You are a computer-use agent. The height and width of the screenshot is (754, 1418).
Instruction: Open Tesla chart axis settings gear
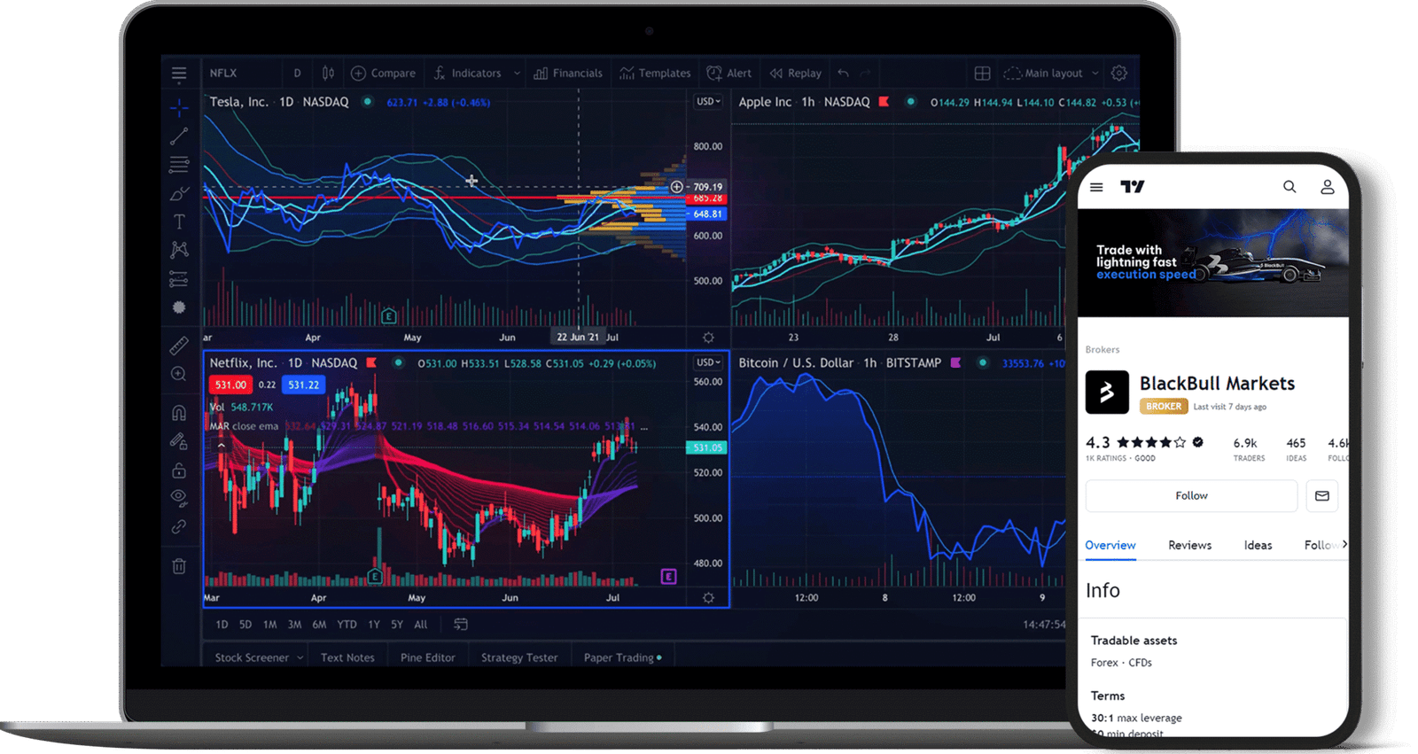708,338
